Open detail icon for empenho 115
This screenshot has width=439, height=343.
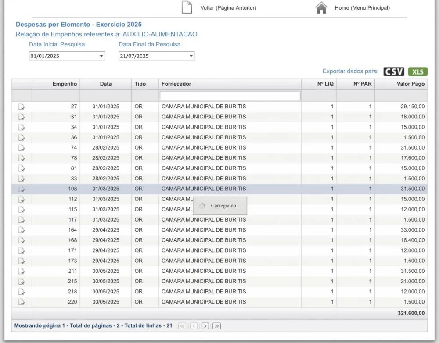[22, 210]
